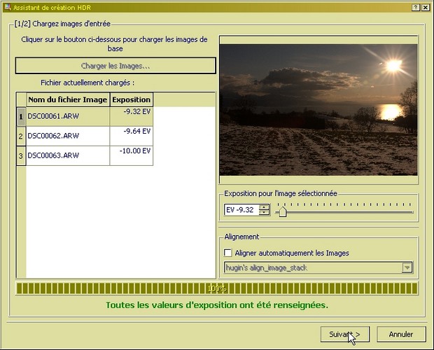
Task: Click the Annuler button
Action: [x=401, y=335]
